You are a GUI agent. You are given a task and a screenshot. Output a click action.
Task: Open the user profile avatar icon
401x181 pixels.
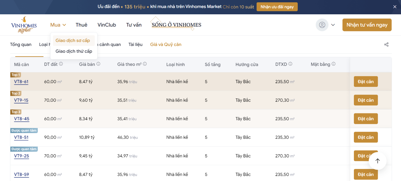point(322,25)
